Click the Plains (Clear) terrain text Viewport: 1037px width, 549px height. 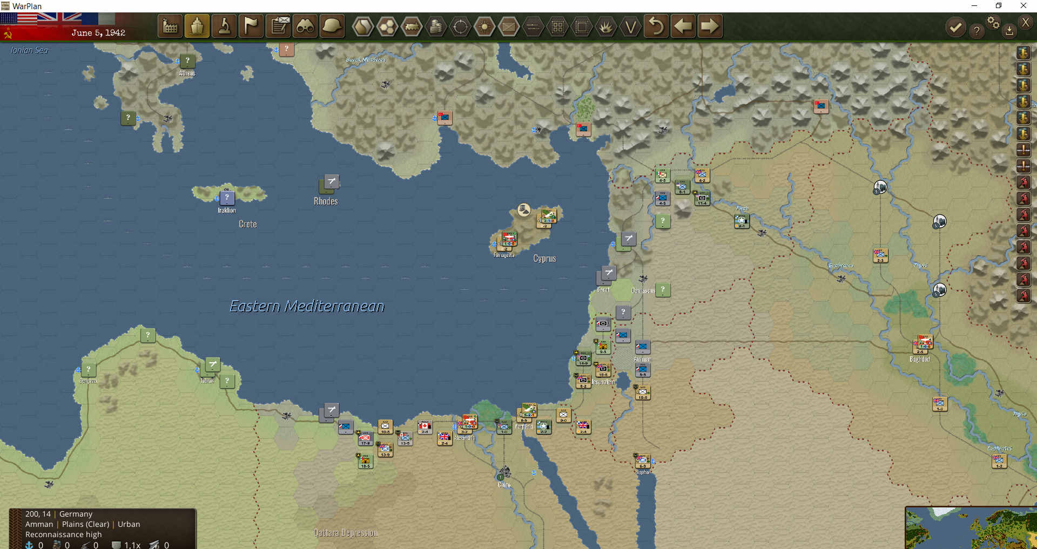pos(85,524)
